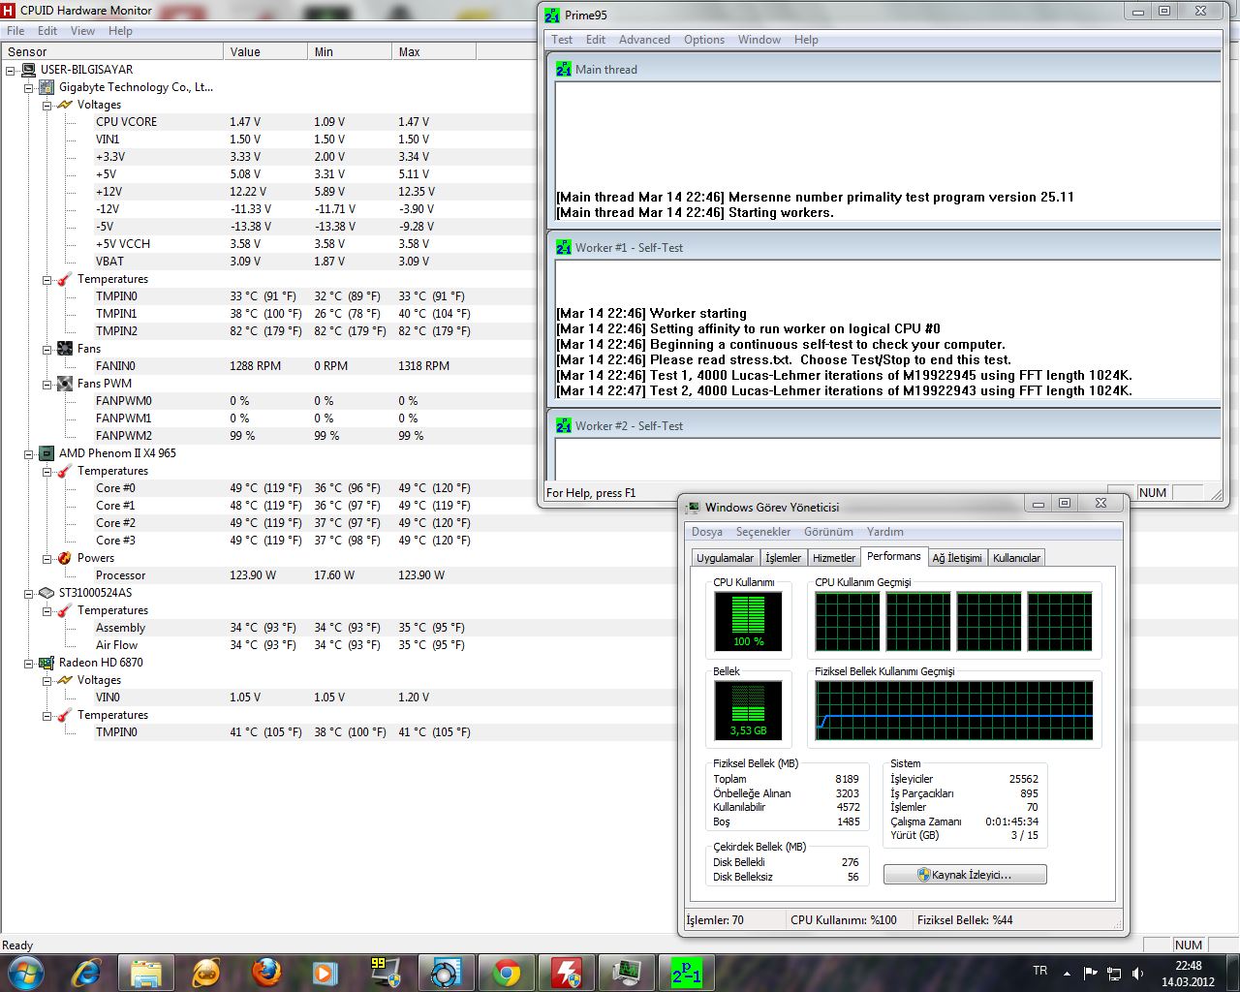The width and height of the screenshot is (1240, 992).
Task: Collapse Powers node
Action: 47,558
